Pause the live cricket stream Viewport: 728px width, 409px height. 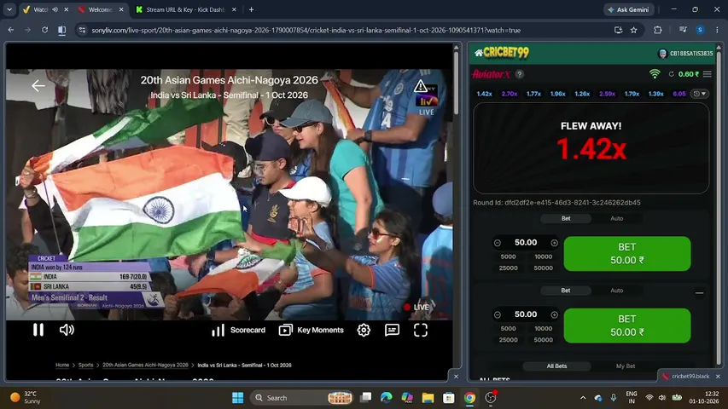(x=38, y=330)
